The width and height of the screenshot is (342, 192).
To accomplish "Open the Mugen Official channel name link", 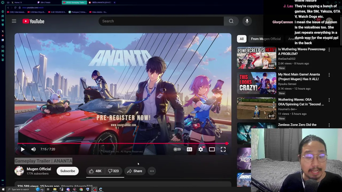I will (x=39, y=169).
